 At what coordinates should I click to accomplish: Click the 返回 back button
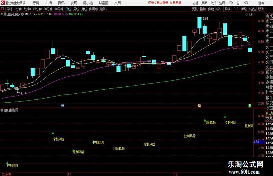(261, 9)
